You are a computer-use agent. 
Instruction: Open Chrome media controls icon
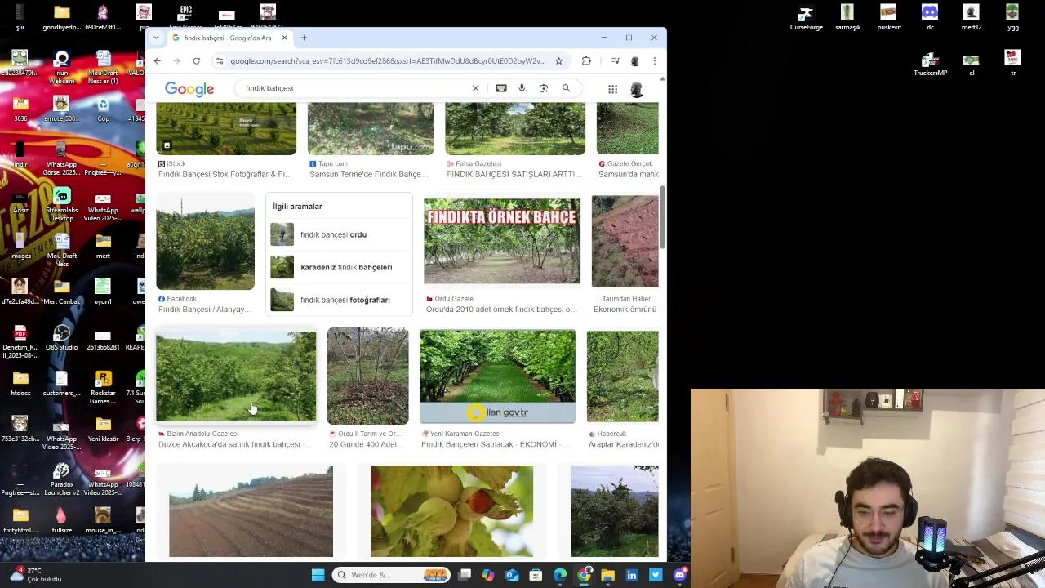615,60
